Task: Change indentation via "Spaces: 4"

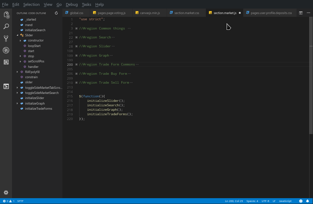Action: coord(252,201)
